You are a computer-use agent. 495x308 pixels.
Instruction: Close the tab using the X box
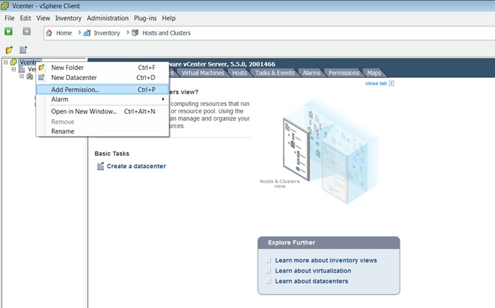391,84
